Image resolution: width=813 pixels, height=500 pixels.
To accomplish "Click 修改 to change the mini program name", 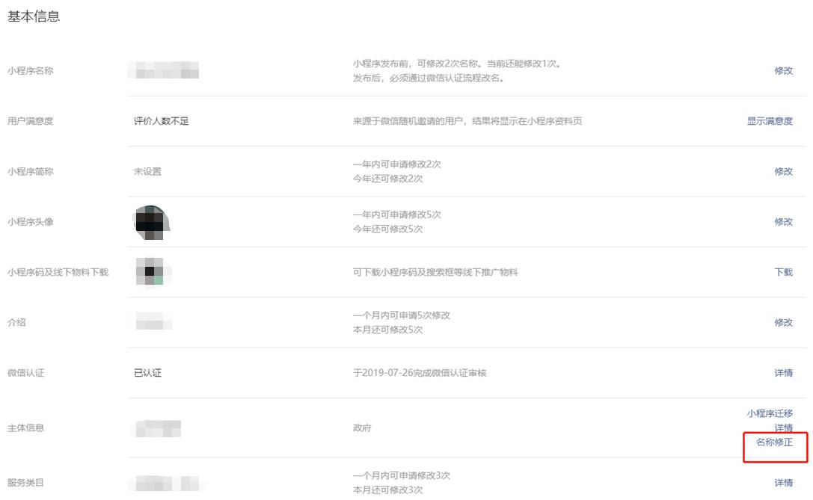I will [785, 70].
